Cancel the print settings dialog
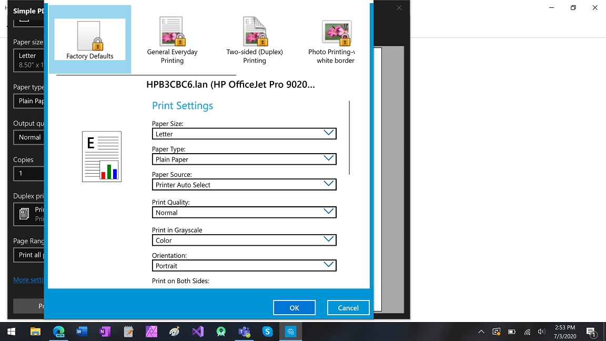606x341 pixels. [x=348, y=308]
